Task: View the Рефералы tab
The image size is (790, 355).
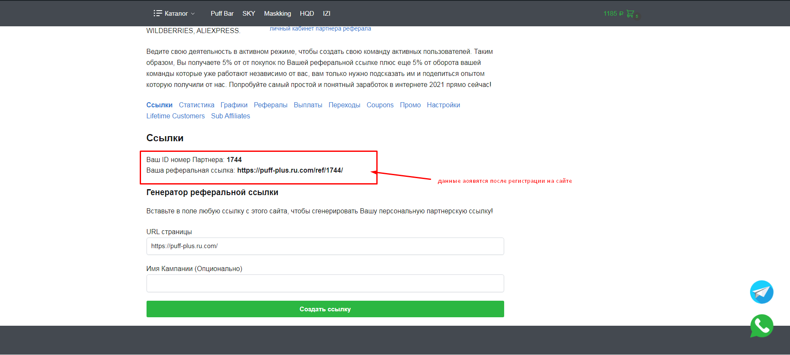Action: 270,105
